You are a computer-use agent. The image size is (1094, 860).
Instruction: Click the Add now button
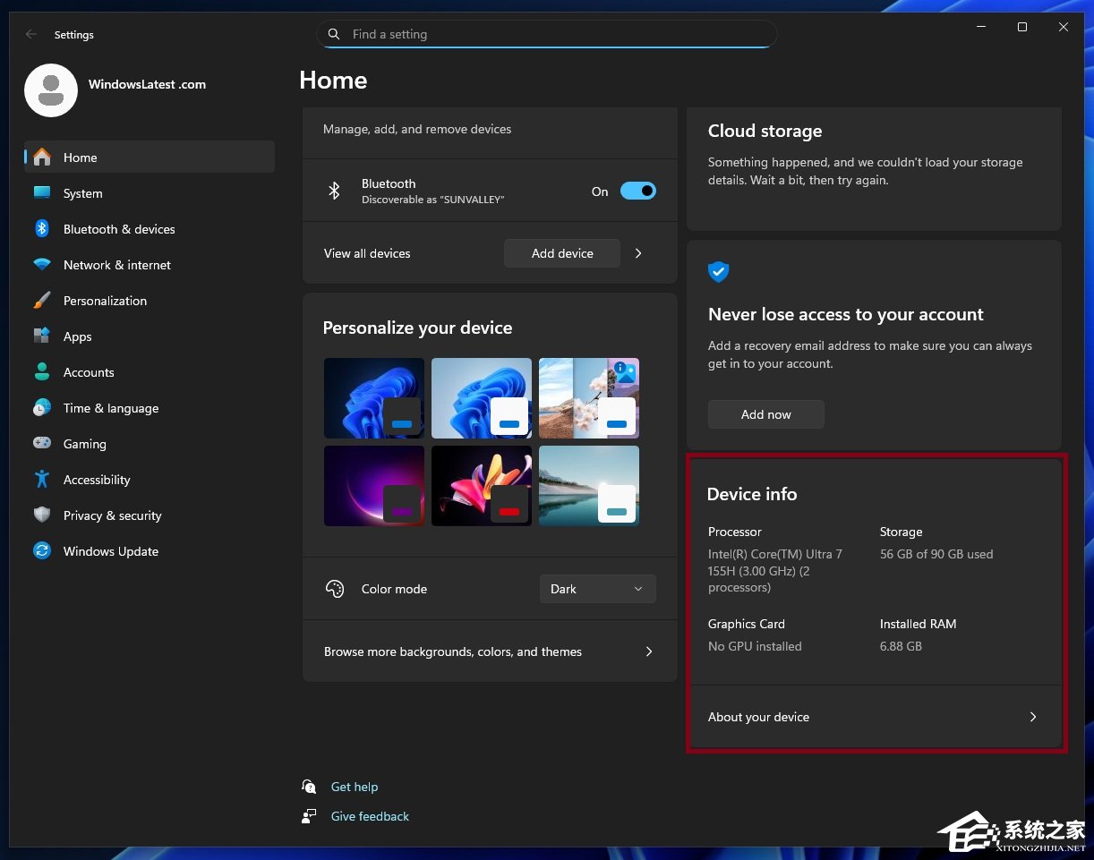[x=766, y=414]
